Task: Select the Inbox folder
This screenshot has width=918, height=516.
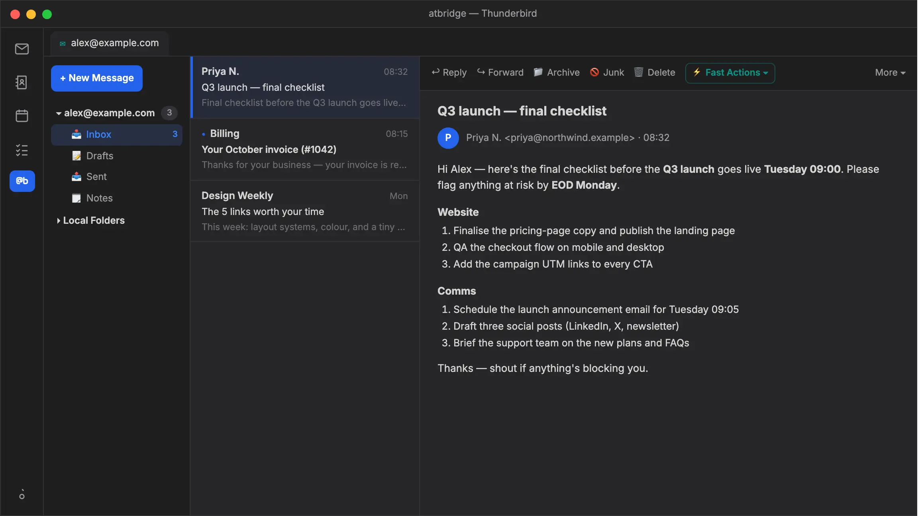Action: click(x=117, y=135)
